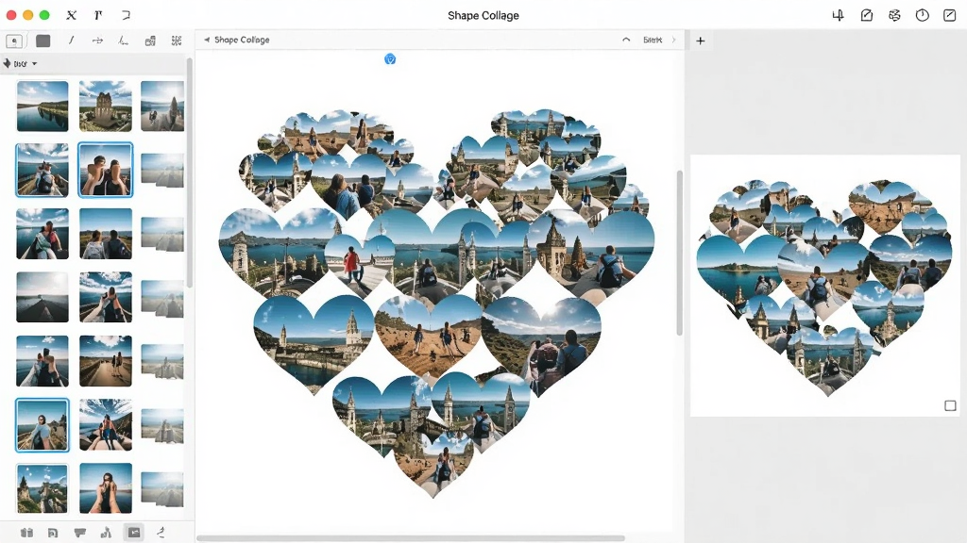This screenshot has width=967, height=543.
Task: Click the blue heart badge above the collage
Action: (x=390, y=59)
